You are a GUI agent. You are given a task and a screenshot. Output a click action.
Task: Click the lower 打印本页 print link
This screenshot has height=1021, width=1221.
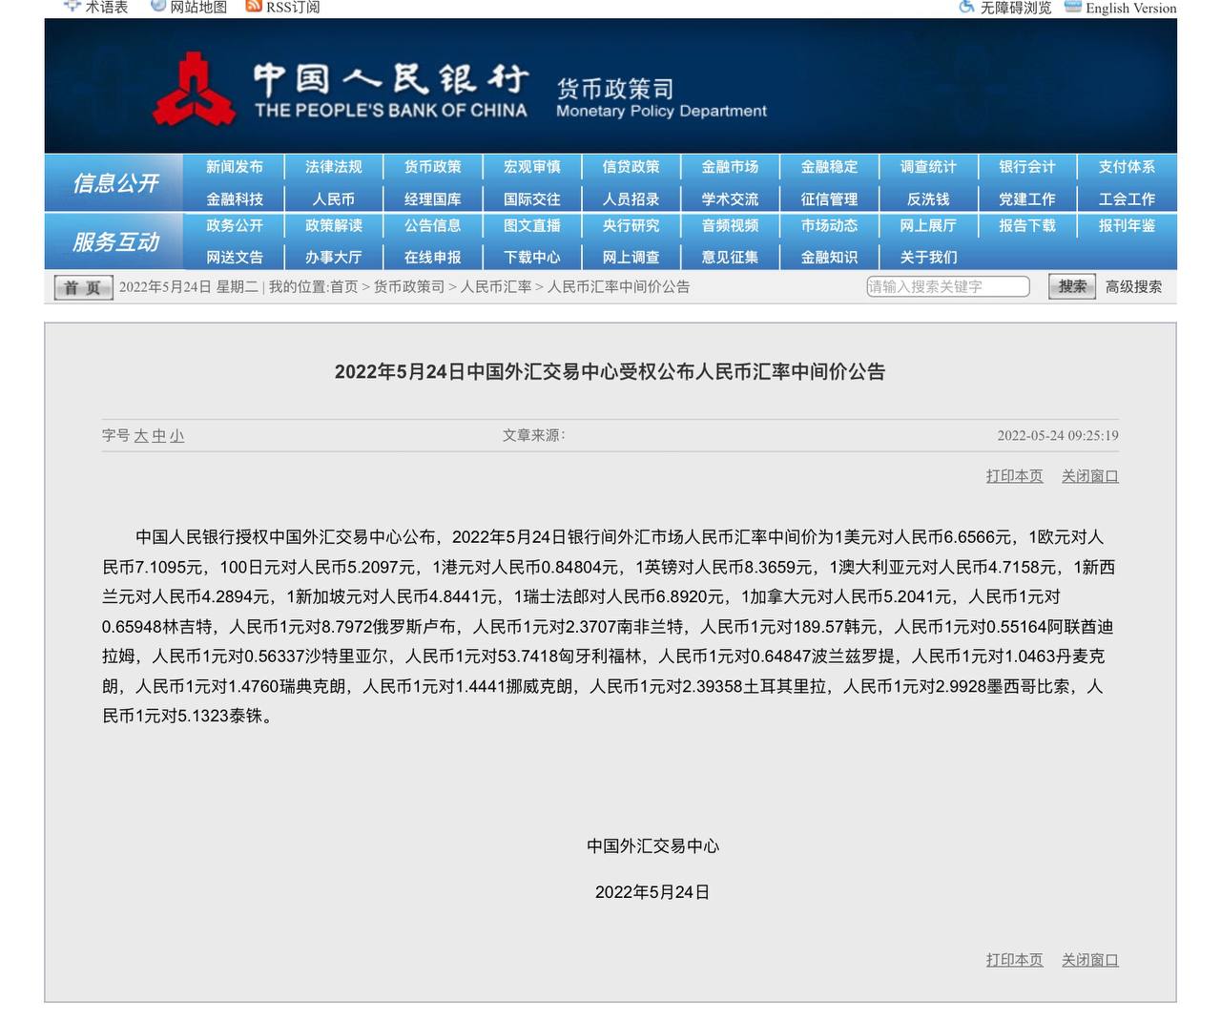pos(1014,960)
